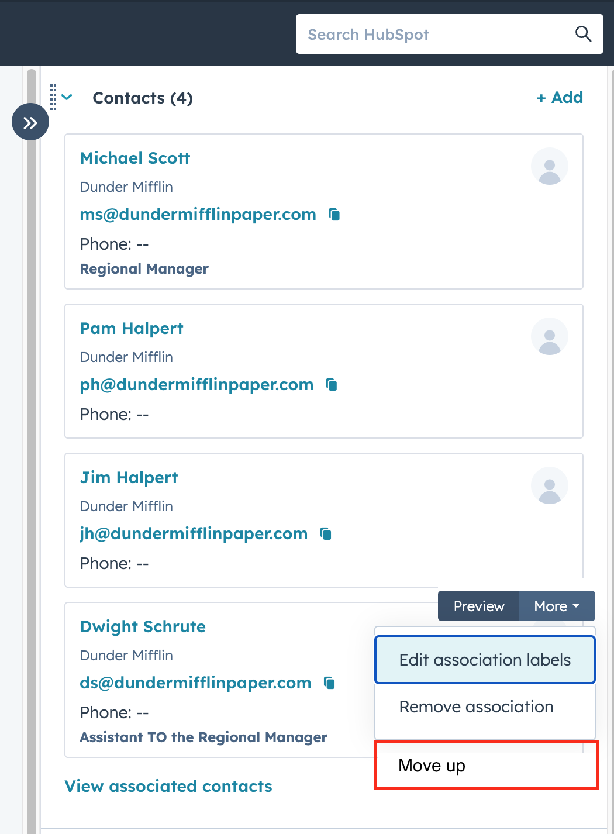Select Edit association labels
Image resolution: width=614 pixels, height=834 pixels.
(484, 660)
